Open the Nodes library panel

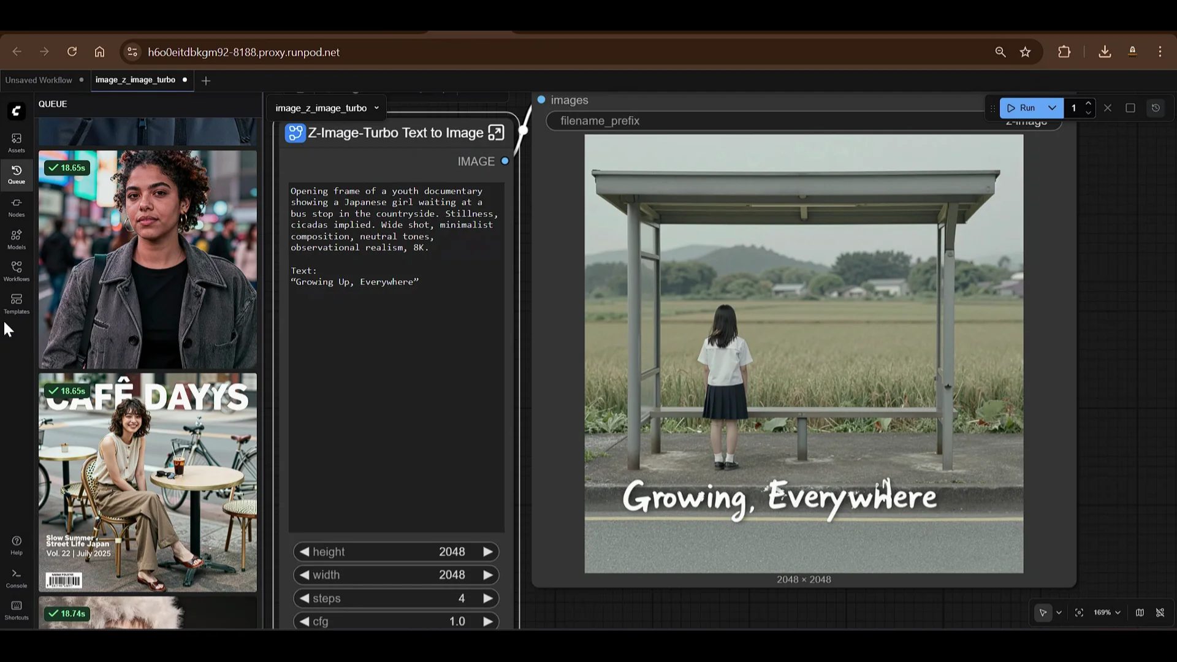pyautogui.click(x=16, y=206)
